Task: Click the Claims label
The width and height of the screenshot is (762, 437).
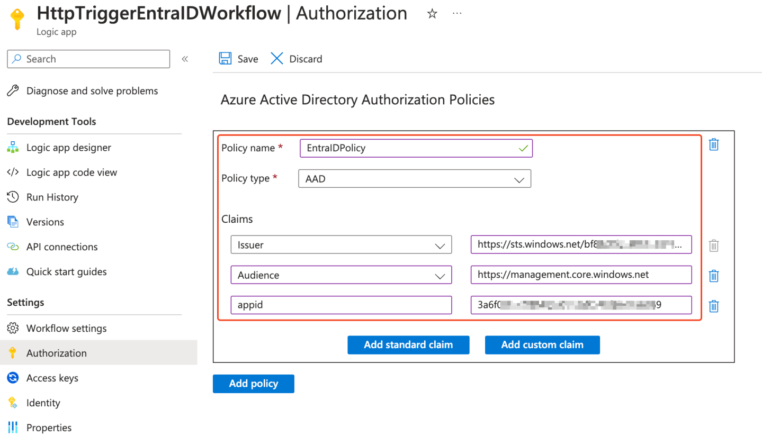Action: [237, 219]
